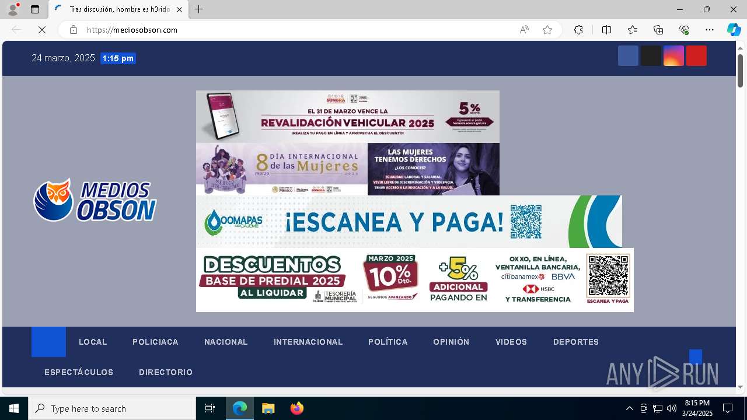
Task: Open the tab actions menu icon
Action: 35,9
